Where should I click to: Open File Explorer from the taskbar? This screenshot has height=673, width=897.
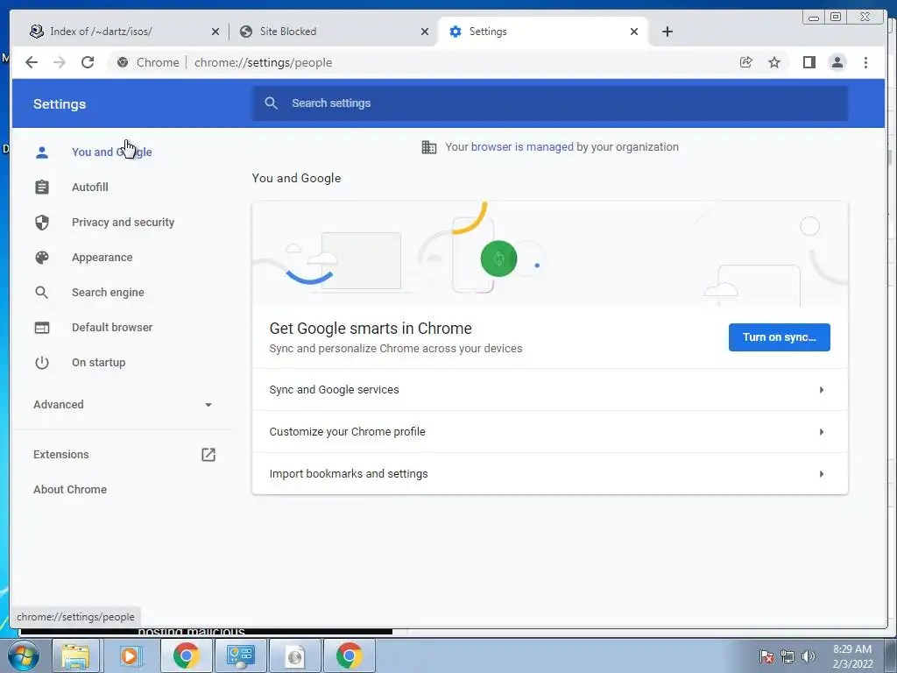[x=76, y=655]
